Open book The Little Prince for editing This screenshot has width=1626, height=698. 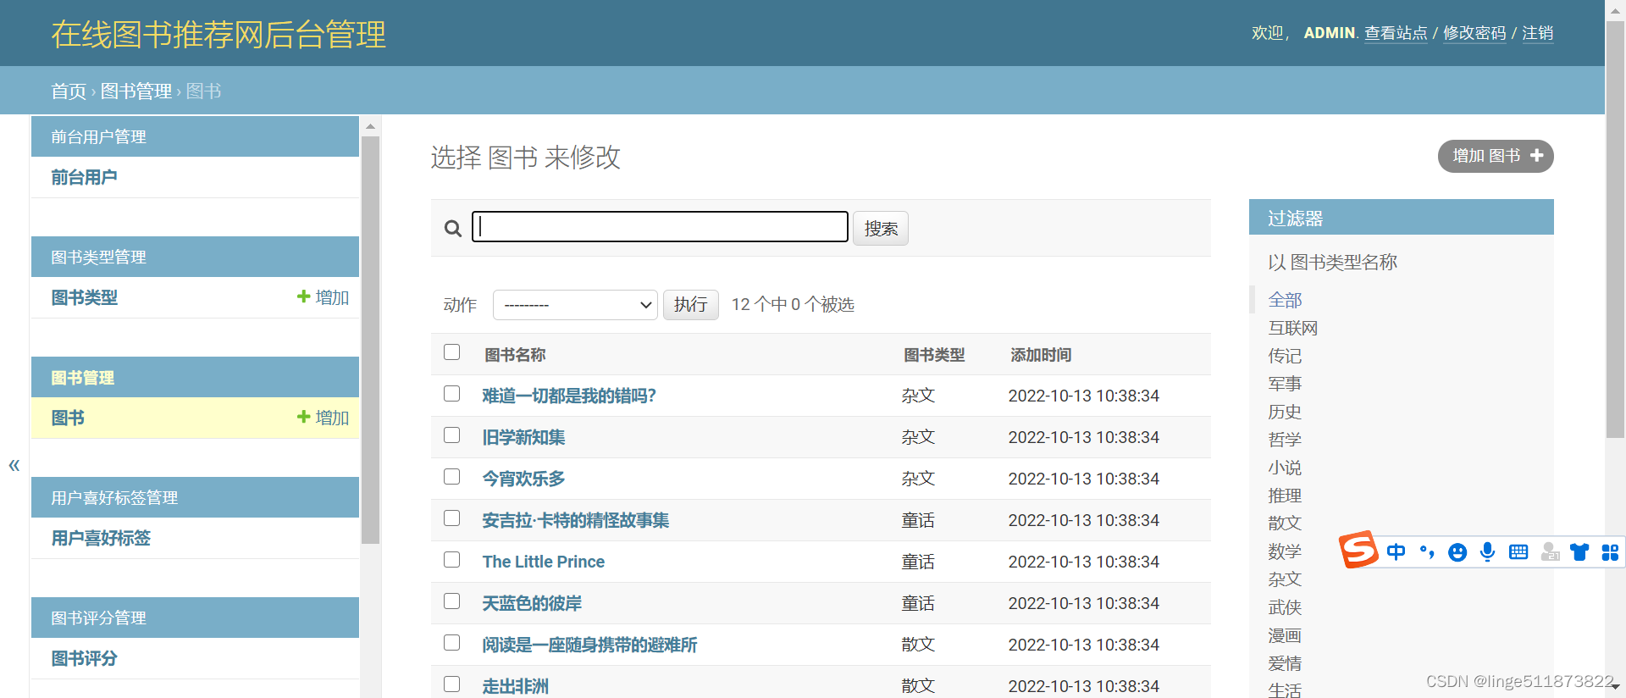[544, 562]
